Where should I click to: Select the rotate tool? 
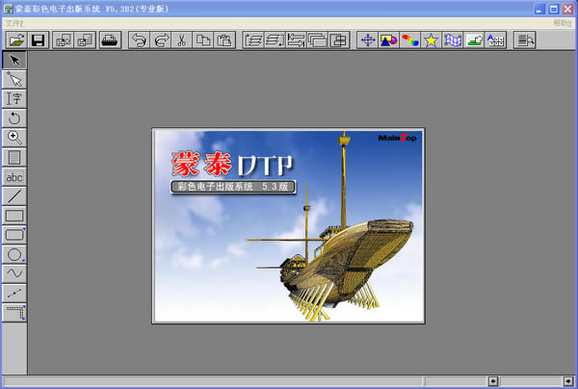tap(14, 117)
